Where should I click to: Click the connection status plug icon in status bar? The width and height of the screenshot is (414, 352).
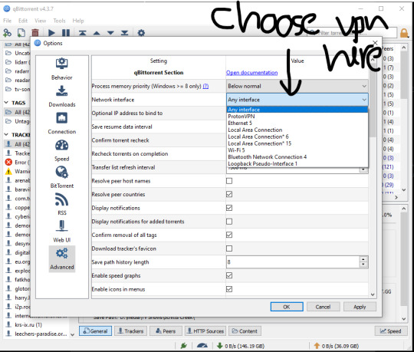click(184, 346)
